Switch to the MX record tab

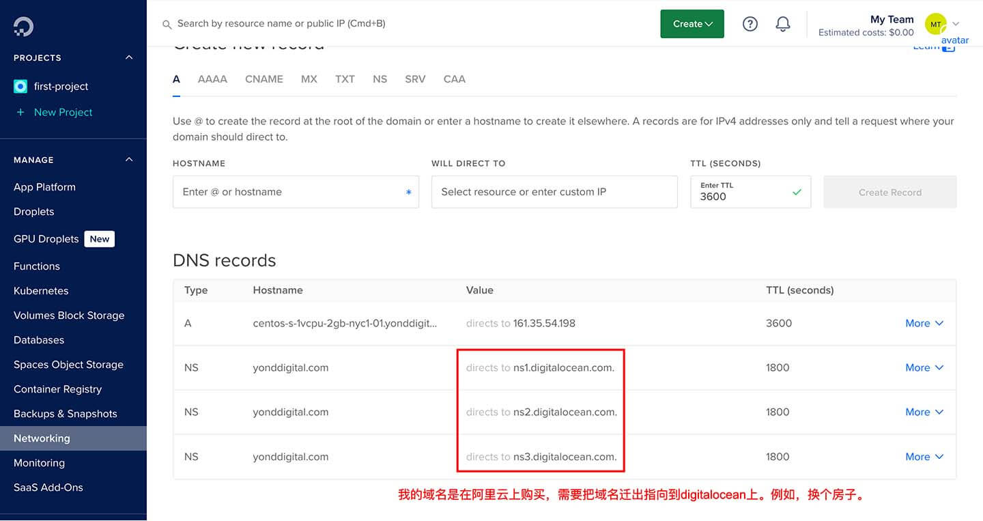pyautogui.click(x=309, y=79)
